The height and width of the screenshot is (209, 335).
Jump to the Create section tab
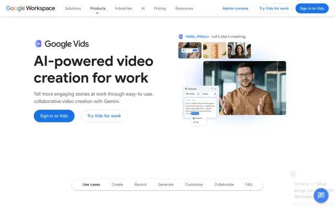click(x=117, y=184)
